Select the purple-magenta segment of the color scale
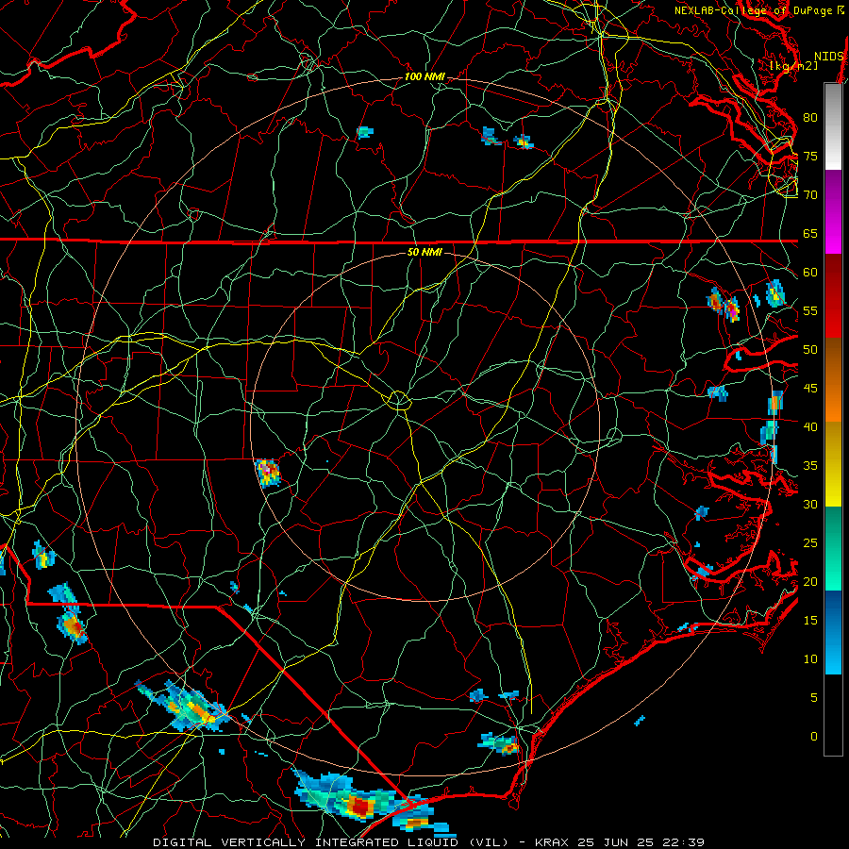Image resolution: width=849 pixels, height=849 pixels. (833, 211)
